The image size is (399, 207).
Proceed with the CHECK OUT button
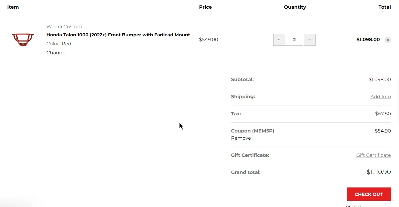(x=369, y=194)
